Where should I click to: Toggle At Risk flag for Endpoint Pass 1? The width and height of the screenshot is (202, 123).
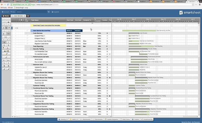point(27,36)
